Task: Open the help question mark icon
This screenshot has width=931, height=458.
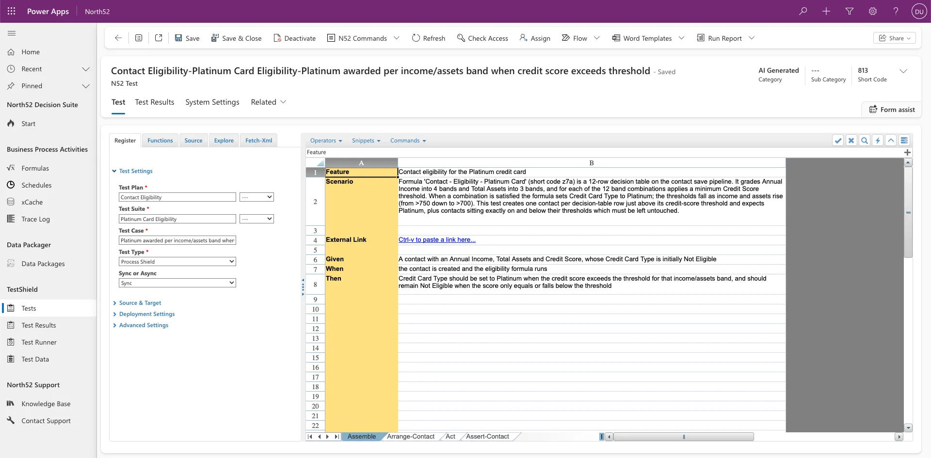Action: (896, 11)
